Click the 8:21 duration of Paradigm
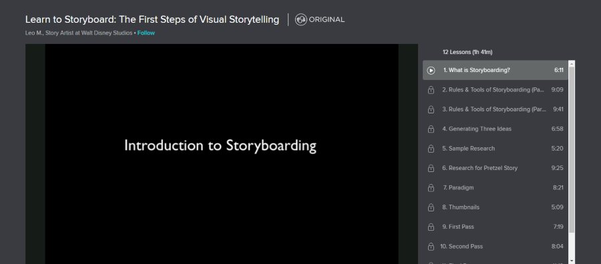This screenshot has height=264, width=601. tap(558, 187)
